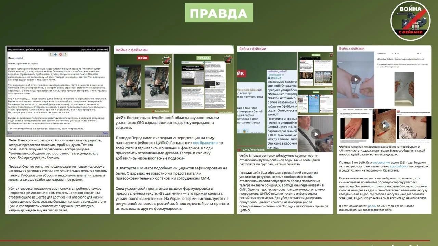The image size is (438, 246).
Task: Open the 'ролик' hyperlink about 2021 video
Action: (x=372, y=206)
